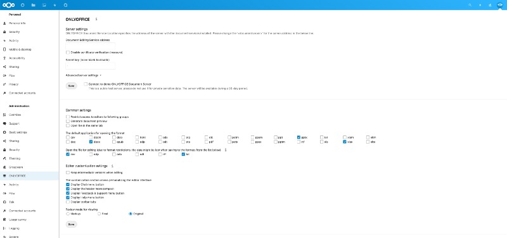Select the Original review mode

(x=131, y=214)
